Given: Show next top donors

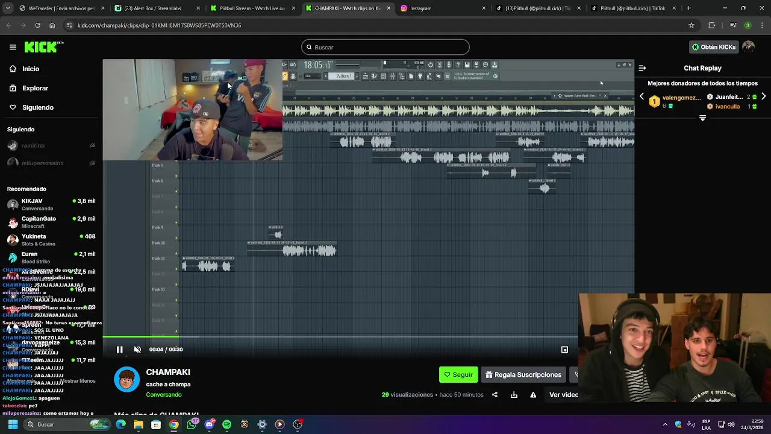Looking at the screenshot, I should pyautogui.click(x=763, y=96).
